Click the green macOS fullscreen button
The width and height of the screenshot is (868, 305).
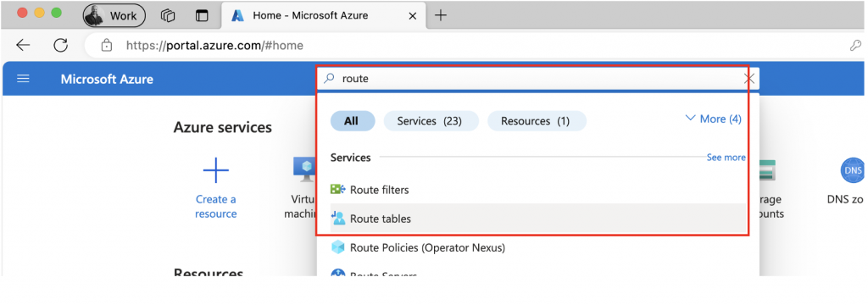click(x=57, y=13)
